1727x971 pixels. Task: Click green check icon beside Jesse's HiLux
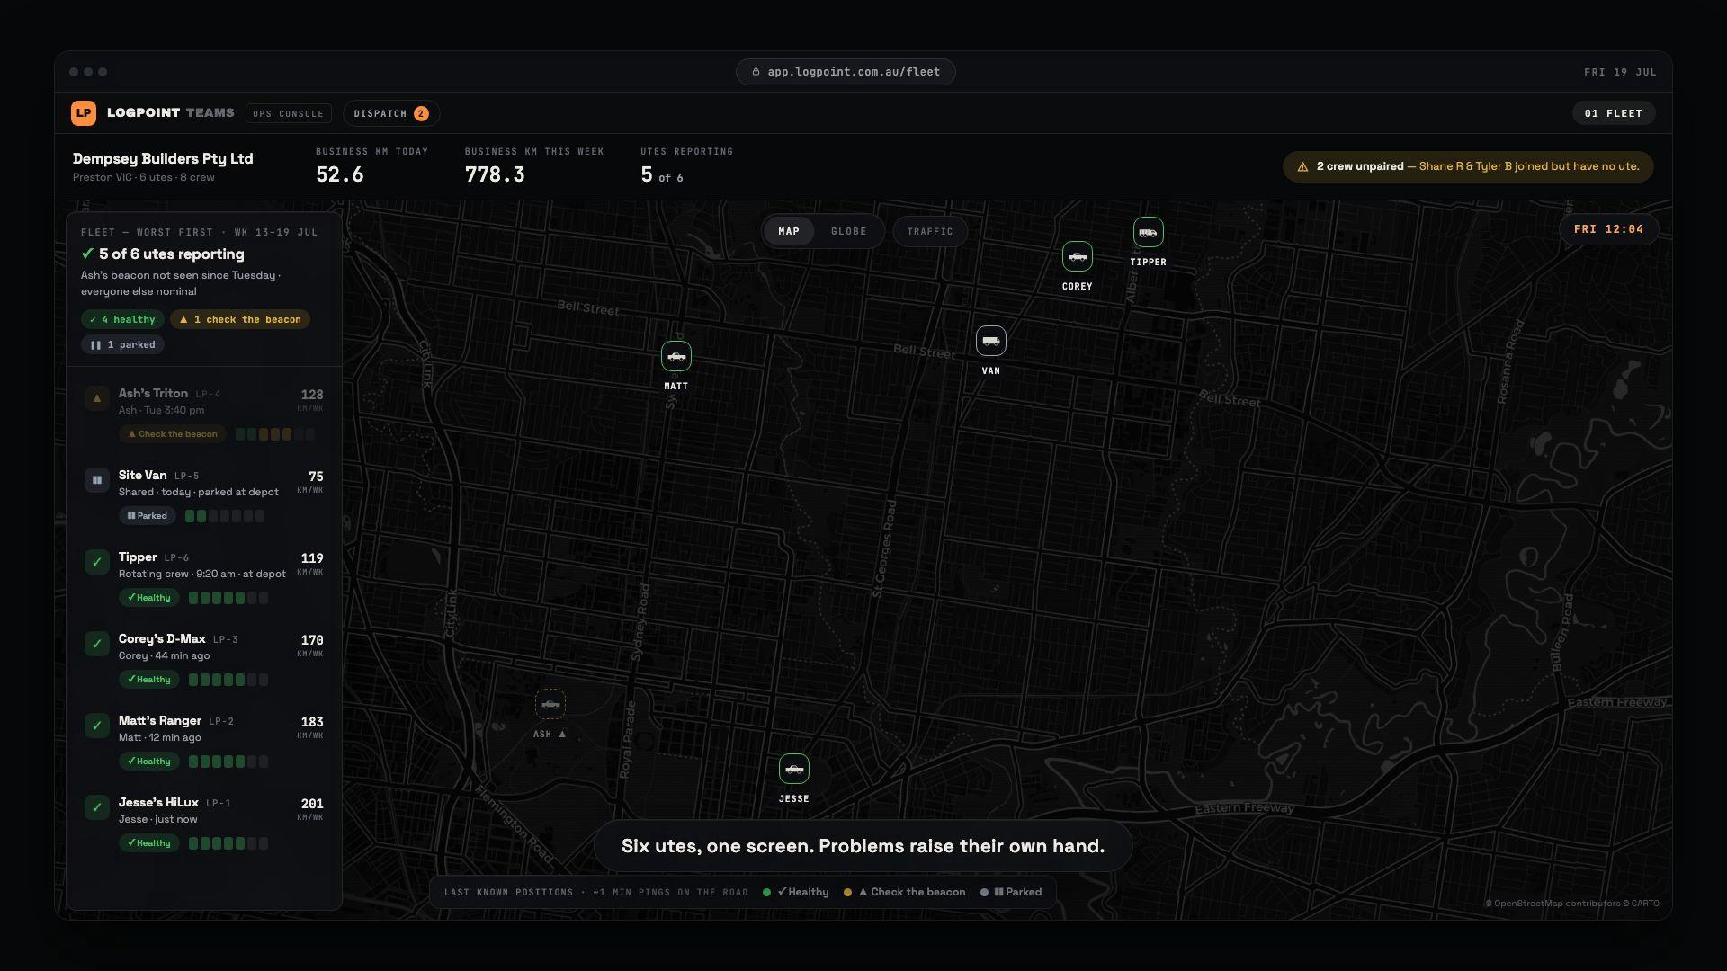coord(97,807)
